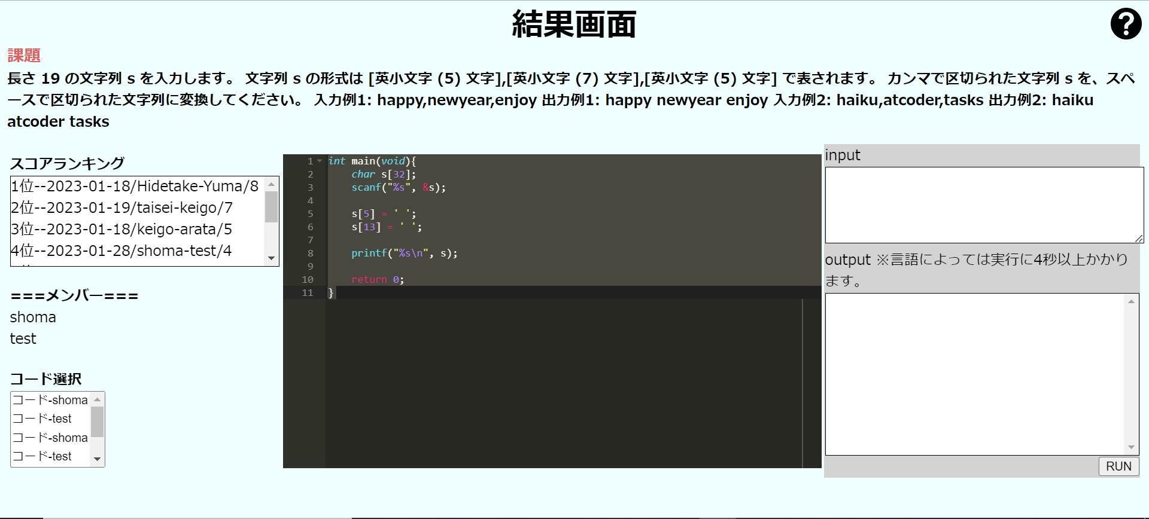Click the code selection list scroll-down arrow
Screen dimensions: 1149x519
pos(98,459)
